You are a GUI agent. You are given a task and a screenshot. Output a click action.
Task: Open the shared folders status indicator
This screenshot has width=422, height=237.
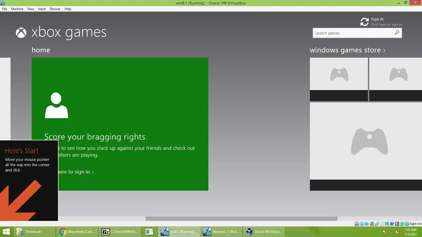click(x=382, y=224)
